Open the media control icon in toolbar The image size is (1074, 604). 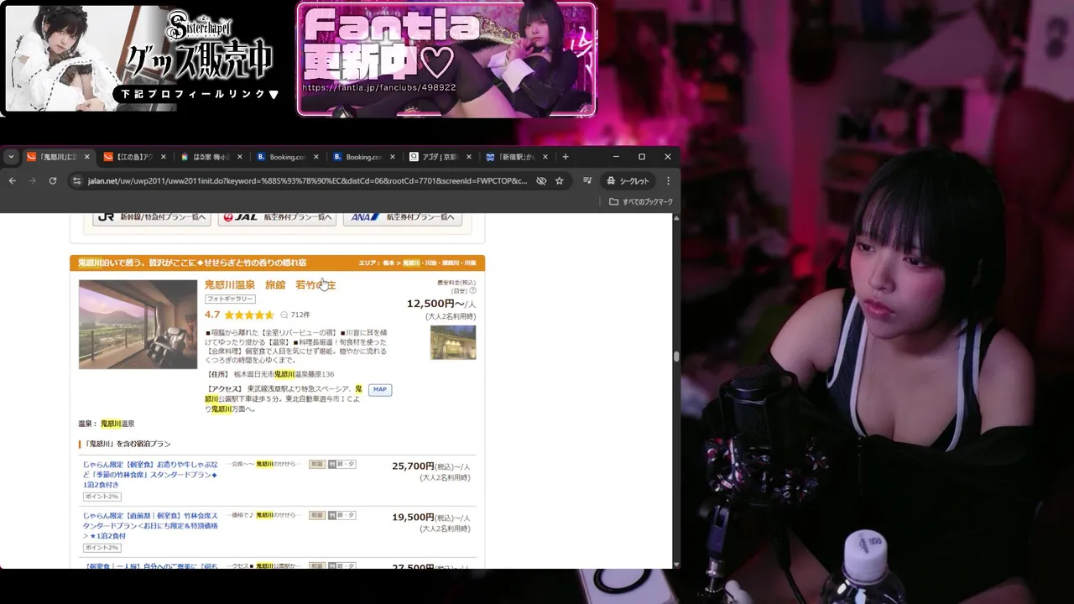coord(587,180)
